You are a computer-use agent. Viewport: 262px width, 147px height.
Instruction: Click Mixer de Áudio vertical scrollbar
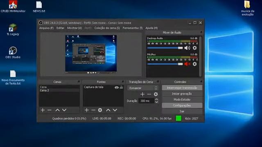point(201,56)
